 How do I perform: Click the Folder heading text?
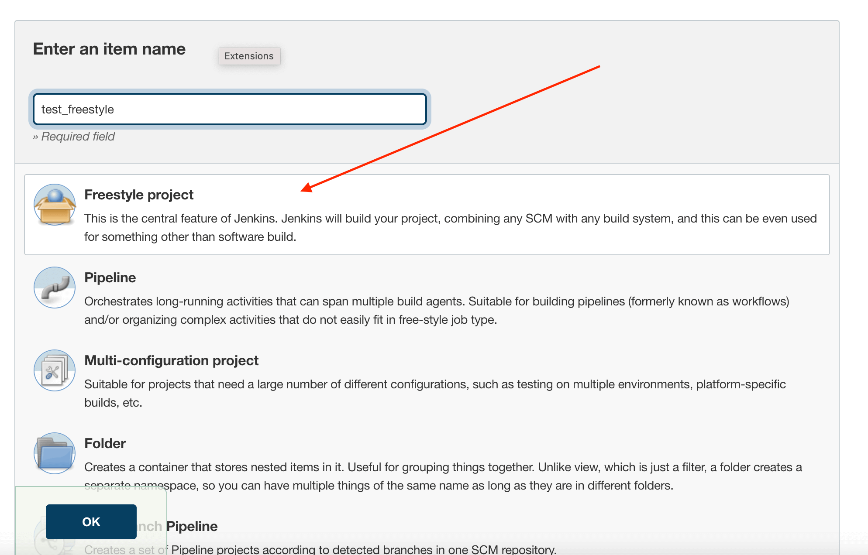pos(104,443)
